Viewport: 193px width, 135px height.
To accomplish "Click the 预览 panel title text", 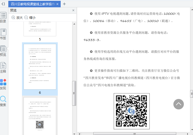I will 13,10.
